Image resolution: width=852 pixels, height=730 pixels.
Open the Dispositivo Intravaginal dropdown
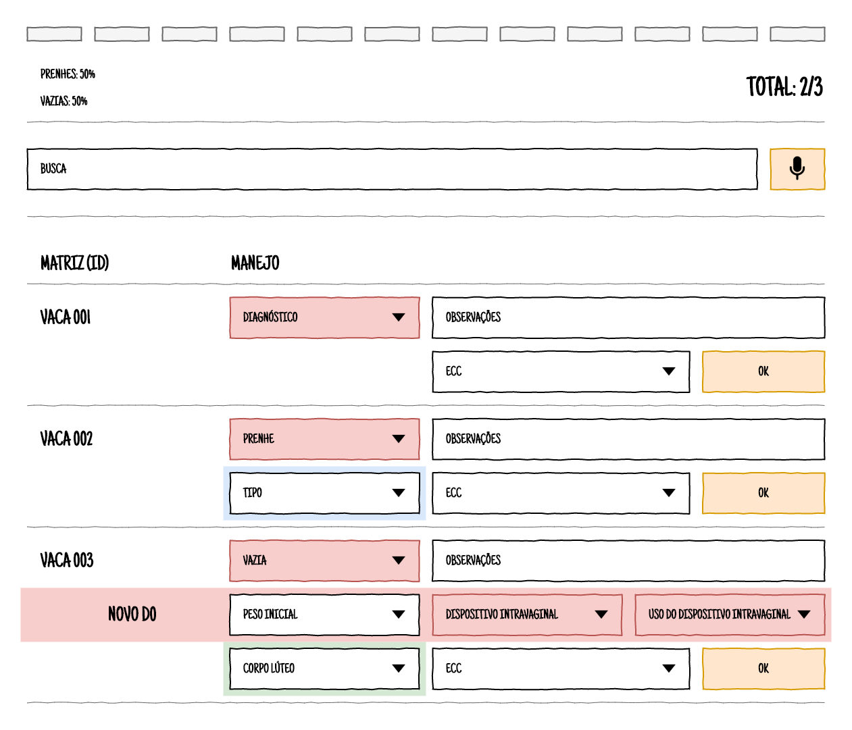(527, 615)
